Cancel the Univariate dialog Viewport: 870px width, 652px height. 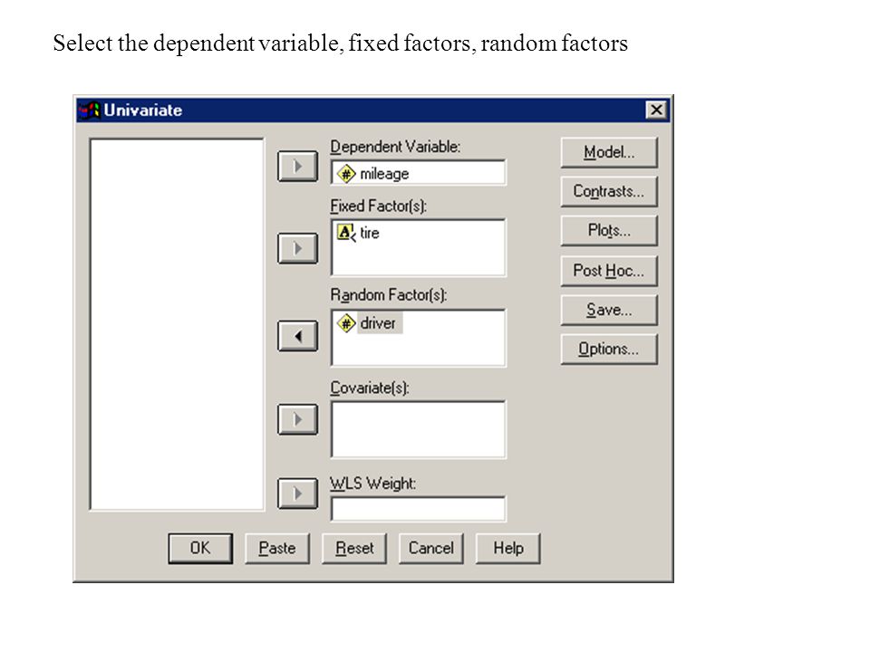coord(431,549)
